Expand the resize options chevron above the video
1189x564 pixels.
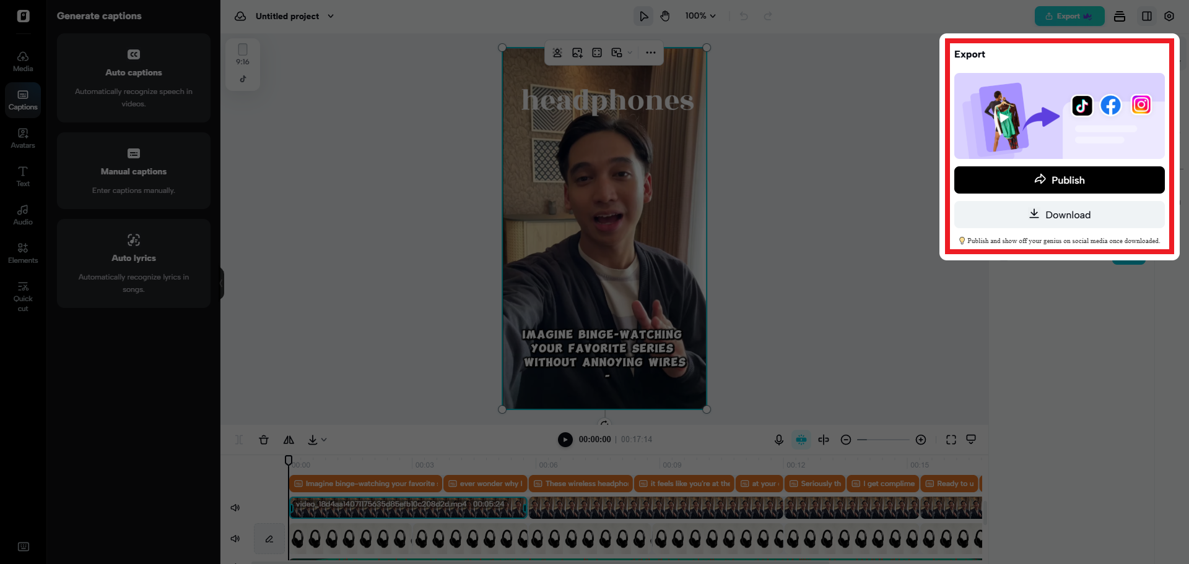click(629, 53)
